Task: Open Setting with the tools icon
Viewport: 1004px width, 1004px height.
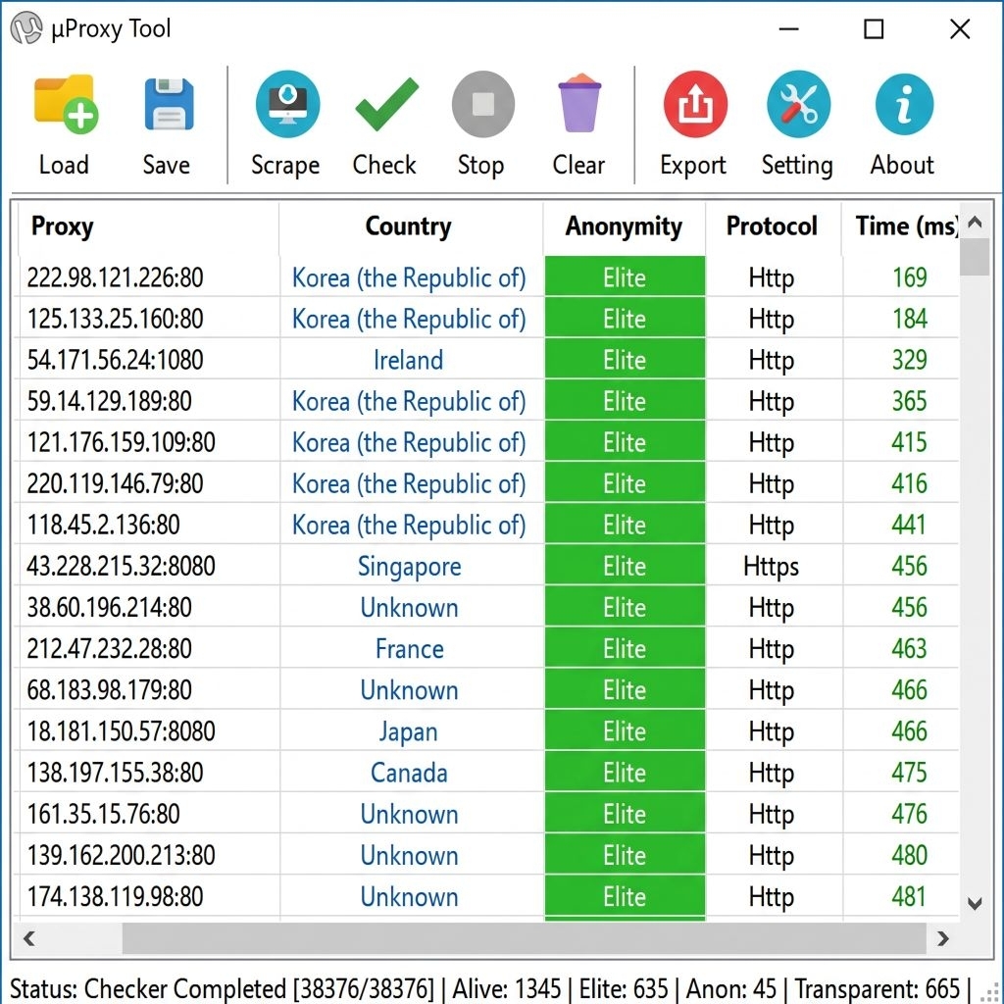Action: 798,104
